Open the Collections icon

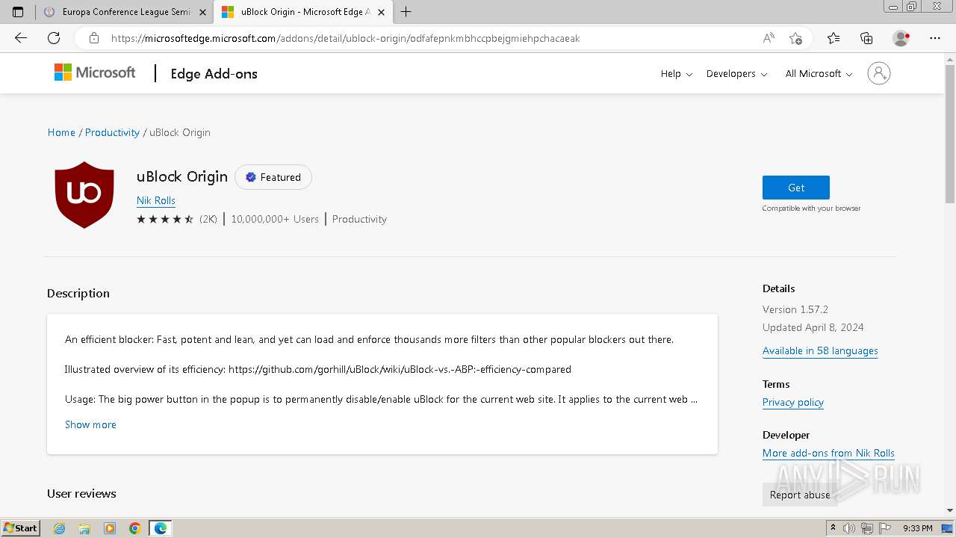pos(866,38)
